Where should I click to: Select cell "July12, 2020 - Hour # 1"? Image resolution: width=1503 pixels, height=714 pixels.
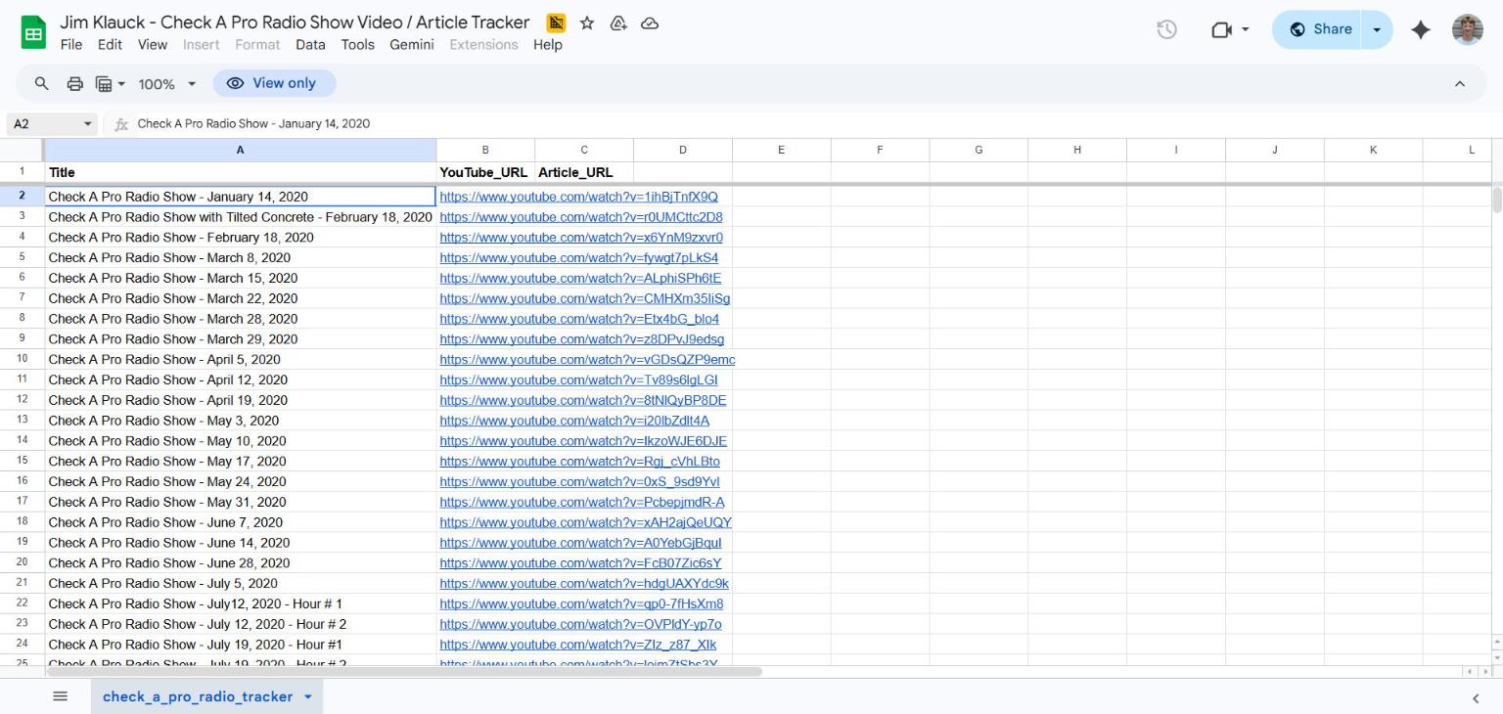[241, 604]
